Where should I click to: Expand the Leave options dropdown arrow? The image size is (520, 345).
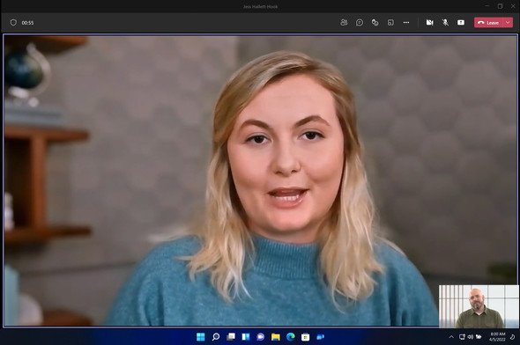508,23
